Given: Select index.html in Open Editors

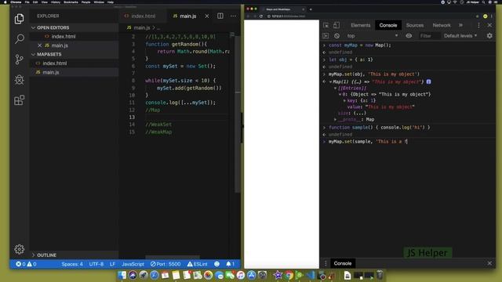Looking at the screenshot, I should point(64,37).
